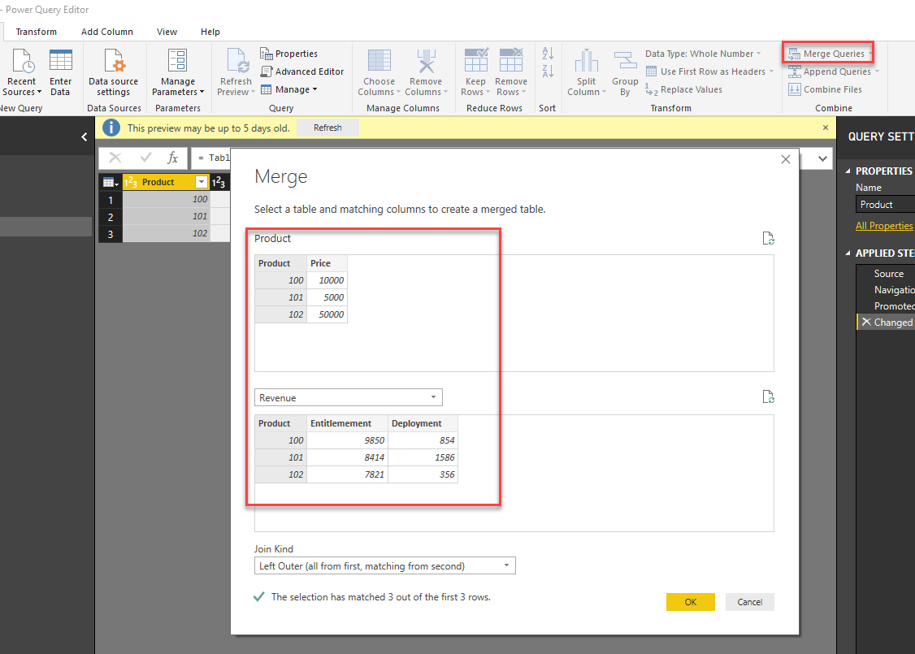Image resolution: width=915 pixels, height=654 pixels.
Task: Open Data source settings
Action: [113, 72]
